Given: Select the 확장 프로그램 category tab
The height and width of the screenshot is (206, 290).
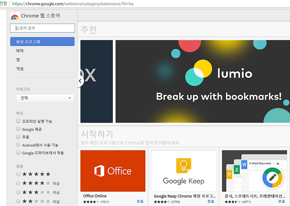Looking at the screenshot, I should click(42, 42).
